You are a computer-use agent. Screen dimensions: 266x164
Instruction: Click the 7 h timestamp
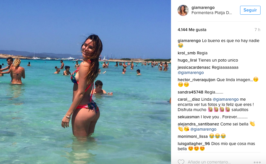(257, 30)
